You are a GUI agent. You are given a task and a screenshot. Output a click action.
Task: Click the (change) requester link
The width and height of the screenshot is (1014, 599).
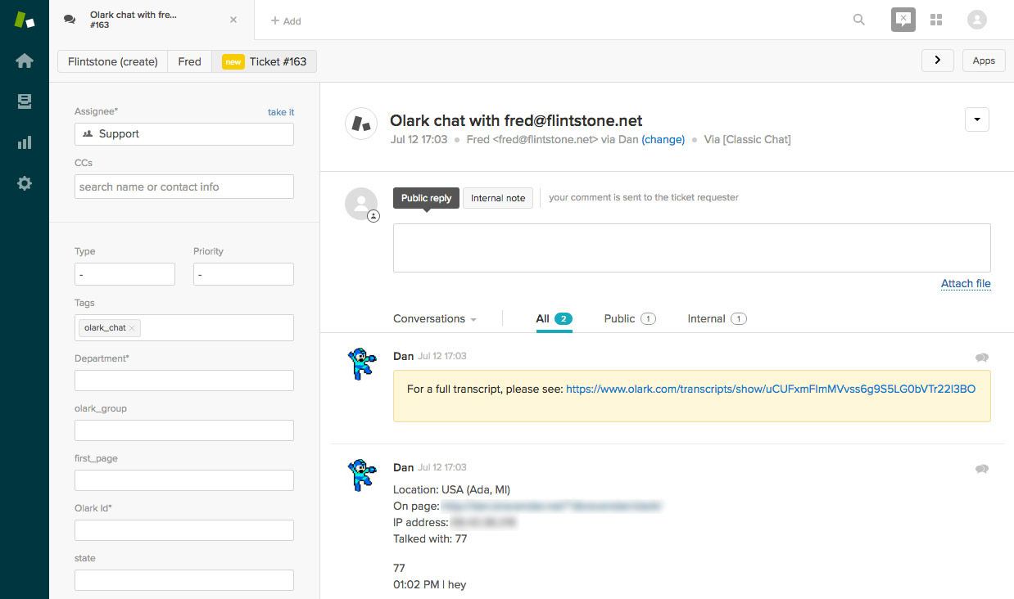tap(663, 140)
